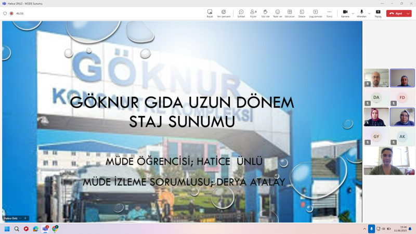The height and width of the screenshot is (234, 416).
Task: Click the muted mic icon on AK tile
Action: [394, 142]
